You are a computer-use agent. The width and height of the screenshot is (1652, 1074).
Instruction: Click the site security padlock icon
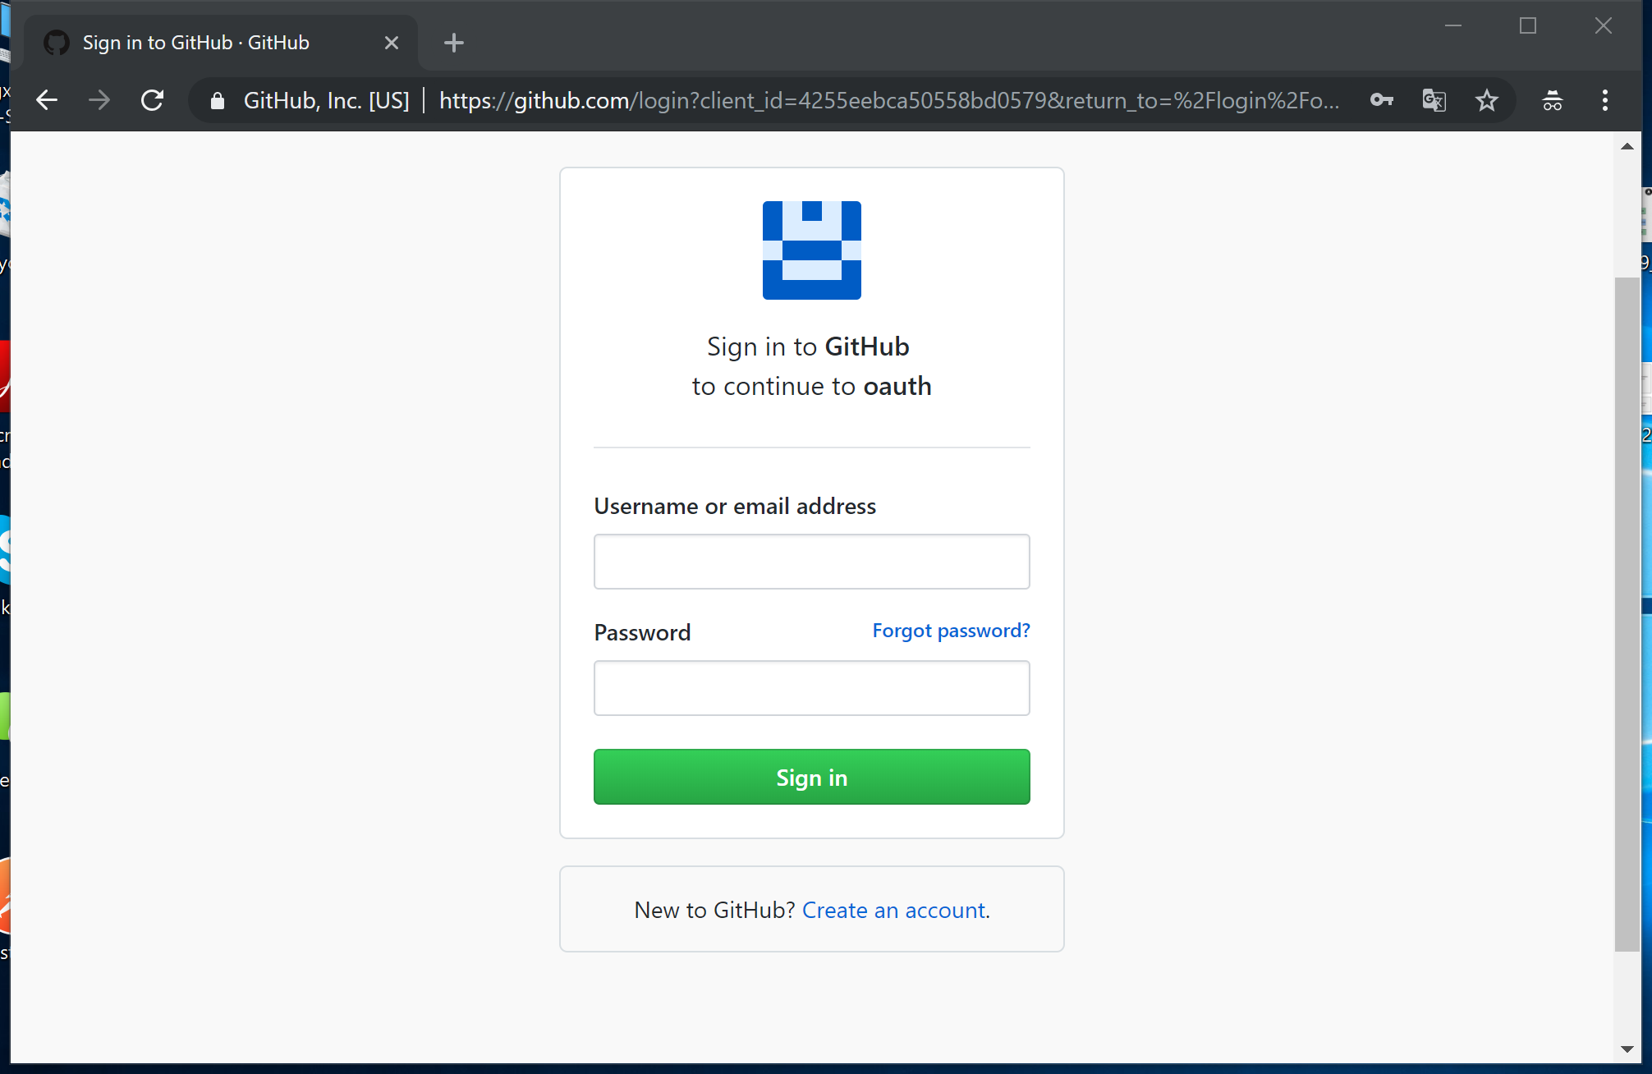pyautogui.click(x=217, y=100)
